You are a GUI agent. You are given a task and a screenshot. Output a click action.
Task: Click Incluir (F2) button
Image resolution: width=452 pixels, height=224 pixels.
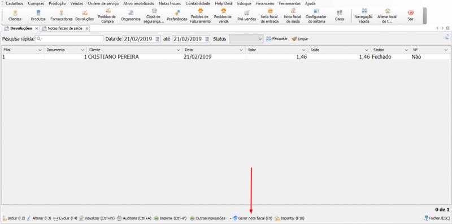tap(14, 218)
